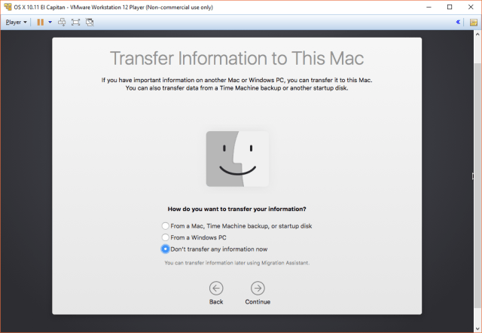Enter full screen mode

tap(75, 22)
